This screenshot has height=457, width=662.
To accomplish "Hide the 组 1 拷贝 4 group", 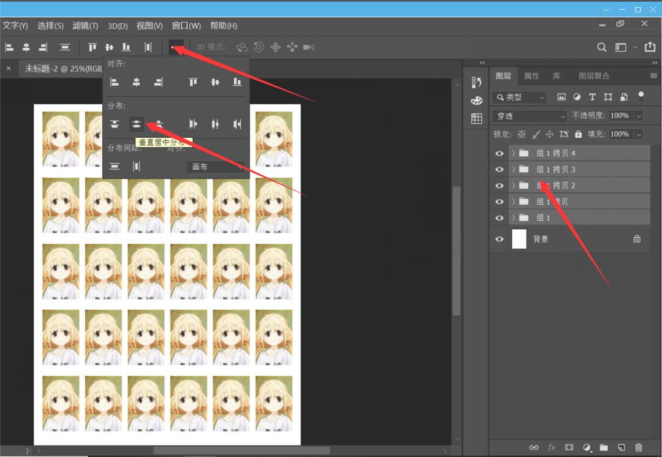I will point(499,153).
